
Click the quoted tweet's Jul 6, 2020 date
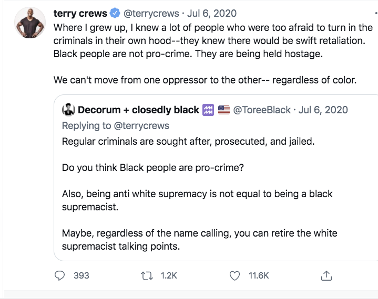(323, 110)
